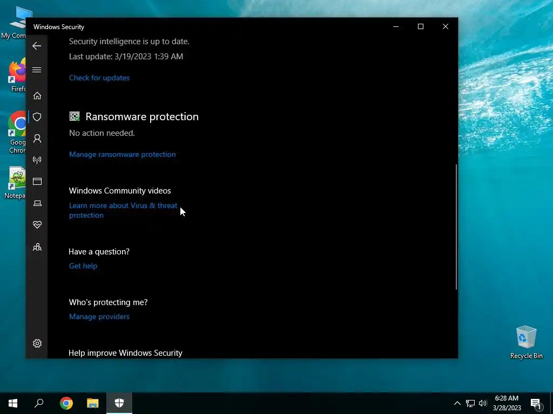
Task: Click the taskbar clock and date
Action: (x=507, y=403)
